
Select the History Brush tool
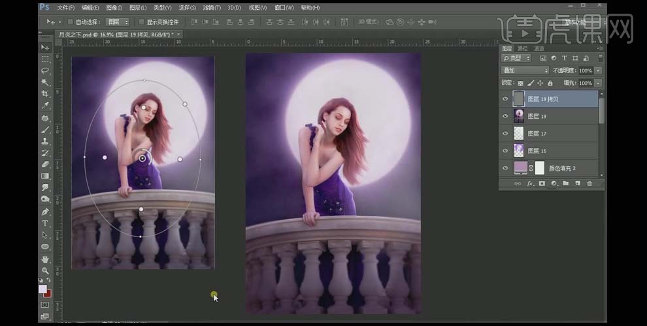tap(45, 153)
